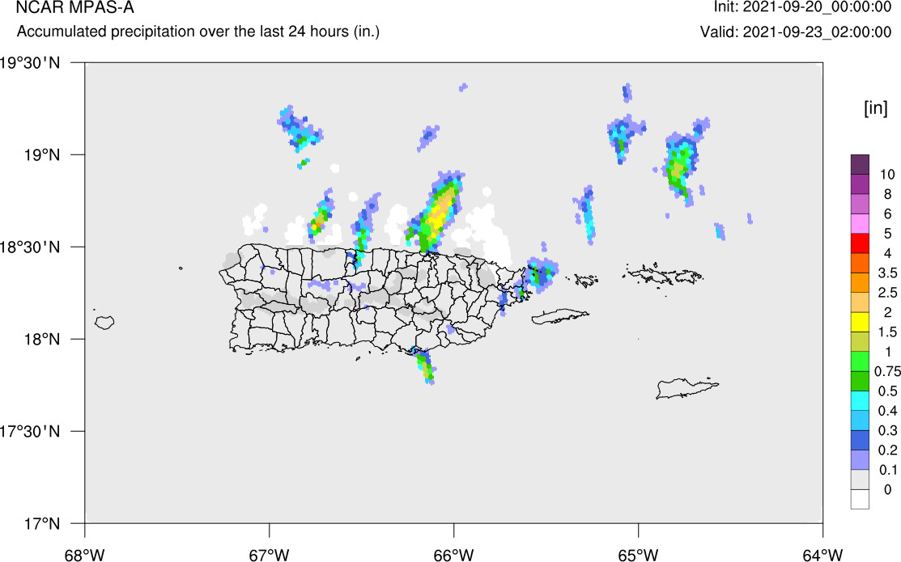The width and height of the screenshot is (901, 562).
Task: Select the pink legend swatch between 6 and 5
Action: point(860,224)
